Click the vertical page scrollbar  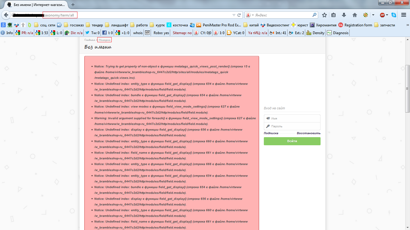click(x=407, y=89)
